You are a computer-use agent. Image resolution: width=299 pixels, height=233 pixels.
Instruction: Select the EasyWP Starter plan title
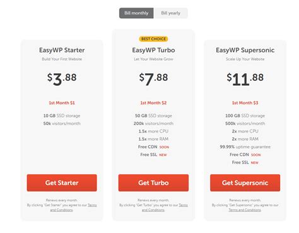pyautogui.click(x=62, y=50)
